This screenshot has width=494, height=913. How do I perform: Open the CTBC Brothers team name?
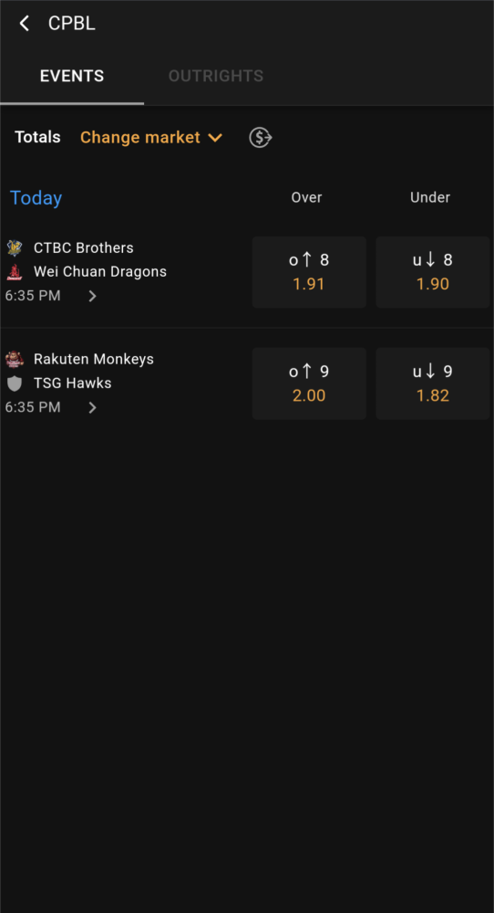click(84, 248)
